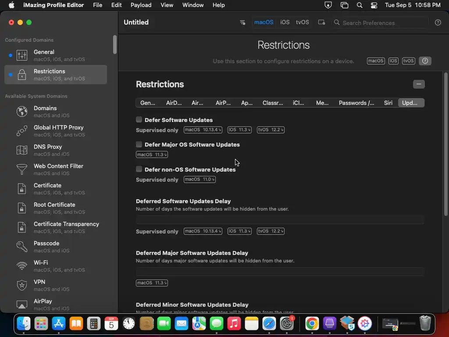Click the date and time in menu bar
The image size is (449, 337).
pyautogui.click(x=413, y=5)
